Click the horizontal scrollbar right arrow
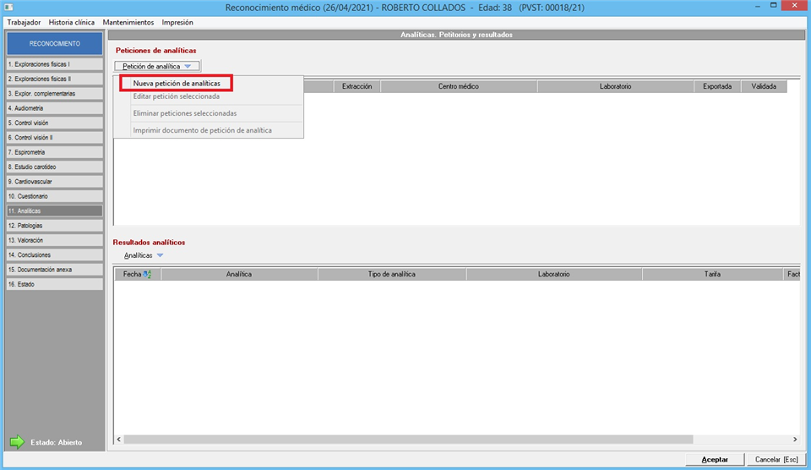The image size is (811, 470). pyautogui.click(x=794, y=440)
